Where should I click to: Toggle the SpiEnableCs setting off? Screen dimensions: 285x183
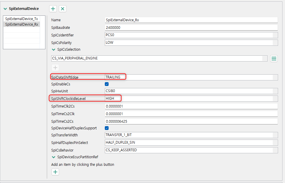click(x=107, y=84)
